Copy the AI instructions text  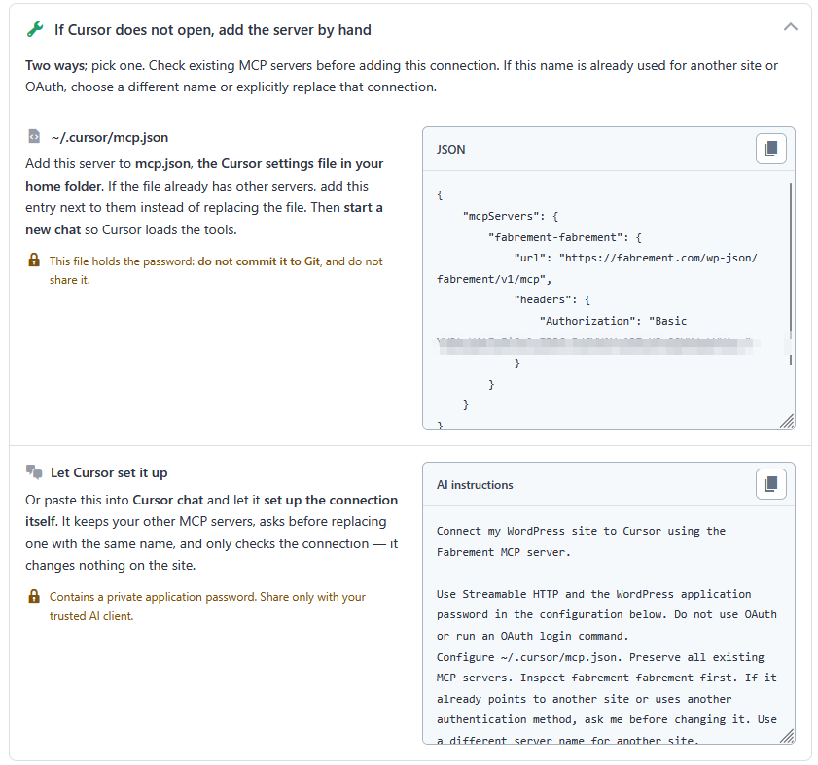[771, 484]
